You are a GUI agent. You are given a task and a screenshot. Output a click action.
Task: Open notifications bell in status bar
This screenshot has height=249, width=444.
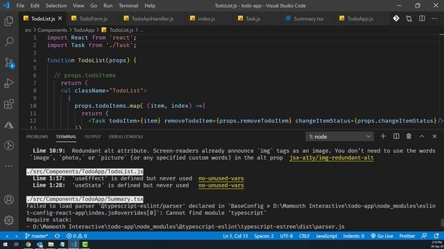coord(436,236)
